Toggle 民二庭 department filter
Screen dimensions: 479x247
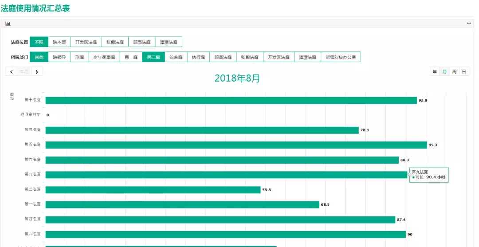tap(153, 57)
